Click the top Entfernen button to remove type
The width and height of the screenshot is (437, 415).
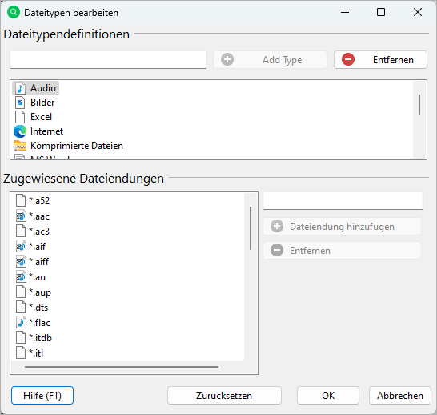(380, 59)
